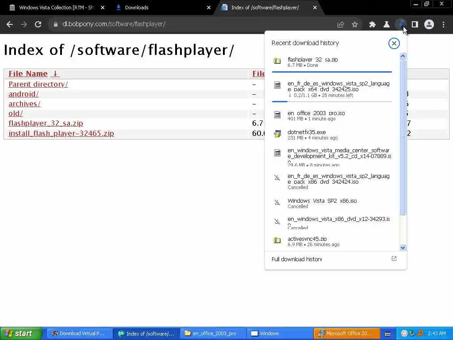The image size is (453, 340).
Task: Click the media center SDK ISO file icon
Action: (277, 153)
